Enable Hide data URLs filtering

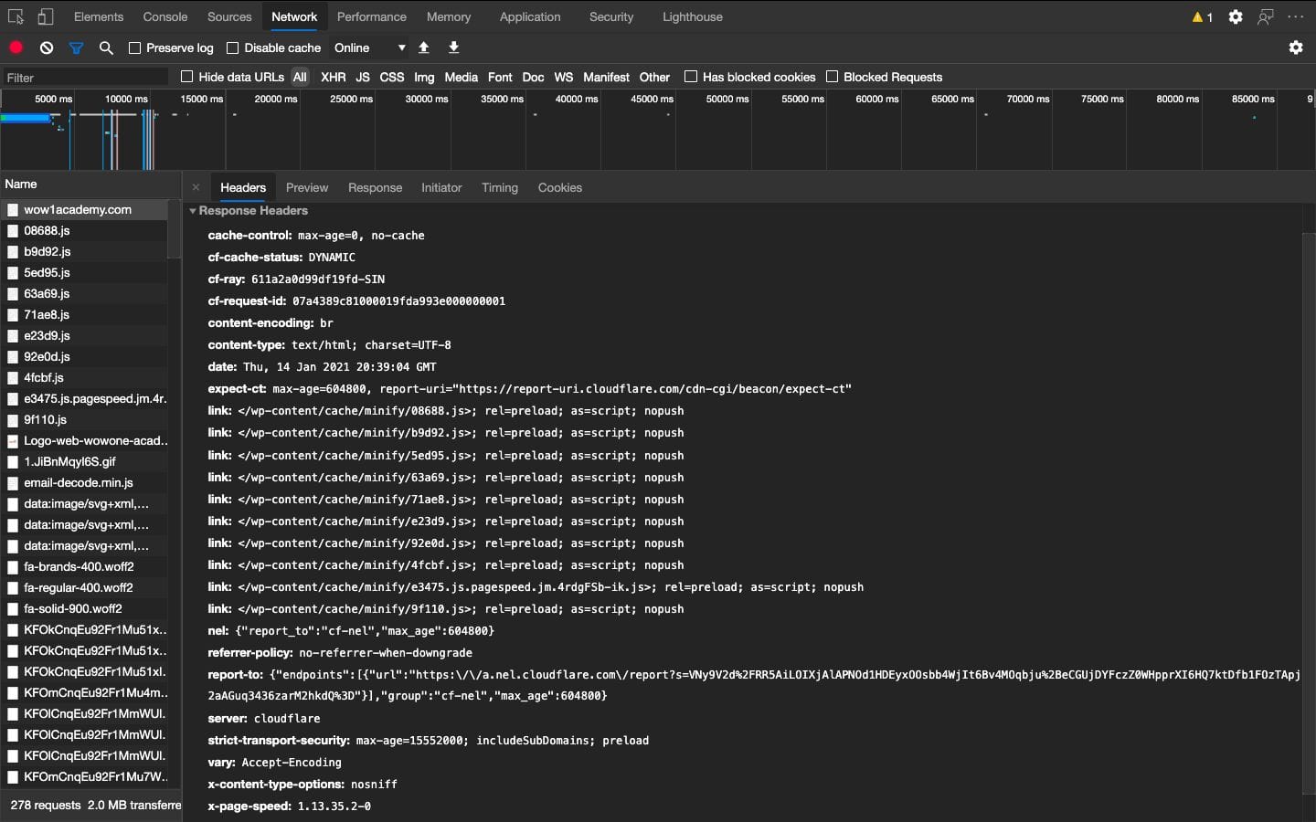186,77
